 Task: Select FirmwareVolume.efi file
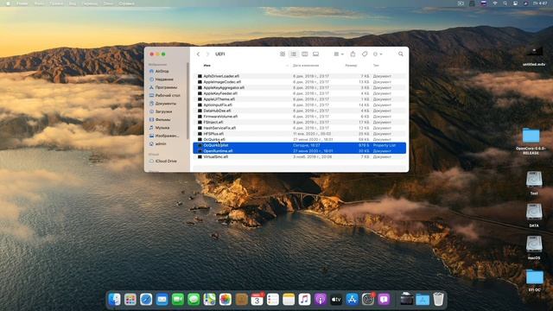coord(300,117)
